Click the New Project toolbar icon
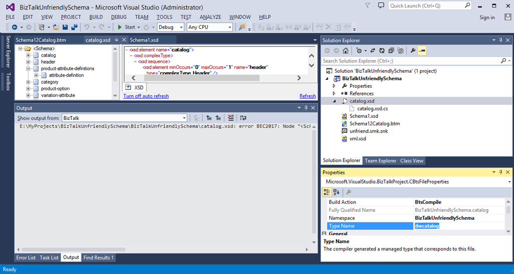This screenshot has height=274, width=514. tap(42, 27)
